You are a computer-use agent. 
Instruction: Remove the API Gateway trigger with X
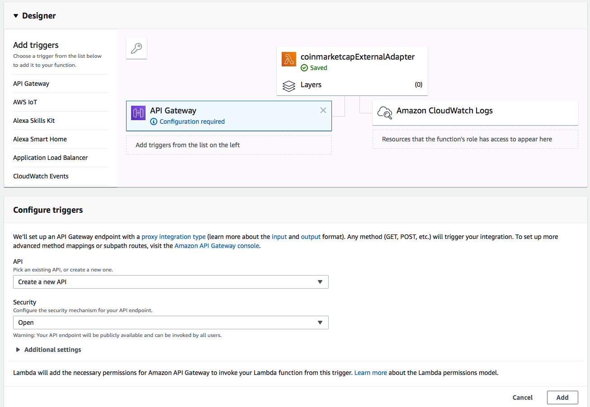click(x=323, y=110)
